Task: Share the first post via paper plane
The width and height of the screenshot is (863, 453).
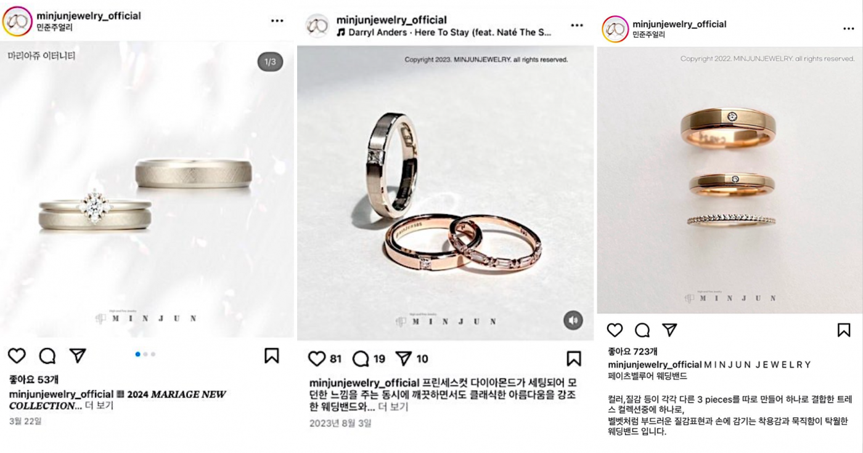Action: tap(78, 356)
